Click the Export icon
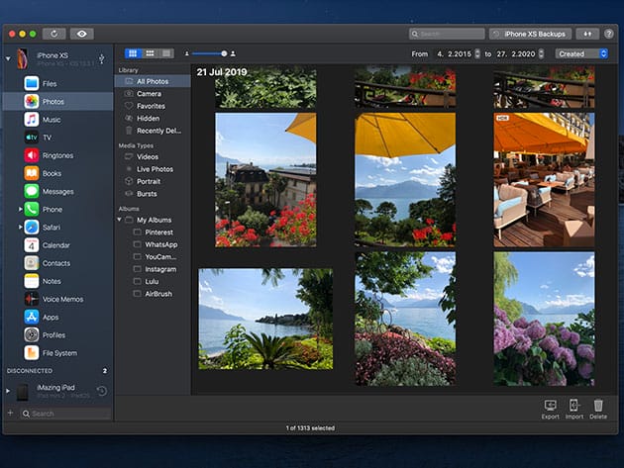 550,406
